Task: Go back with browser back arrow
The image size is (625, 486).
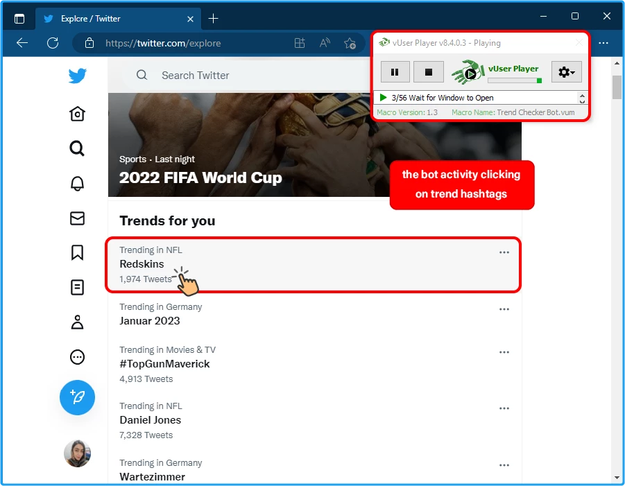Action: [22, 43]
